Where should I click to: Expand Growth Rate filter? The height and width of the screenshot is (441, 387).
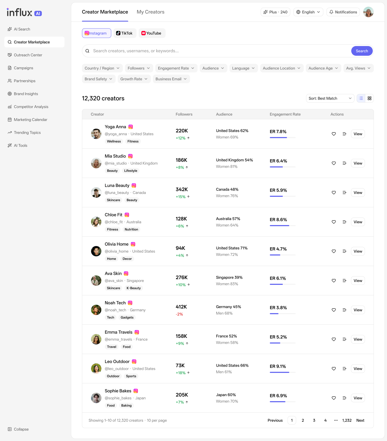point(134,79)
